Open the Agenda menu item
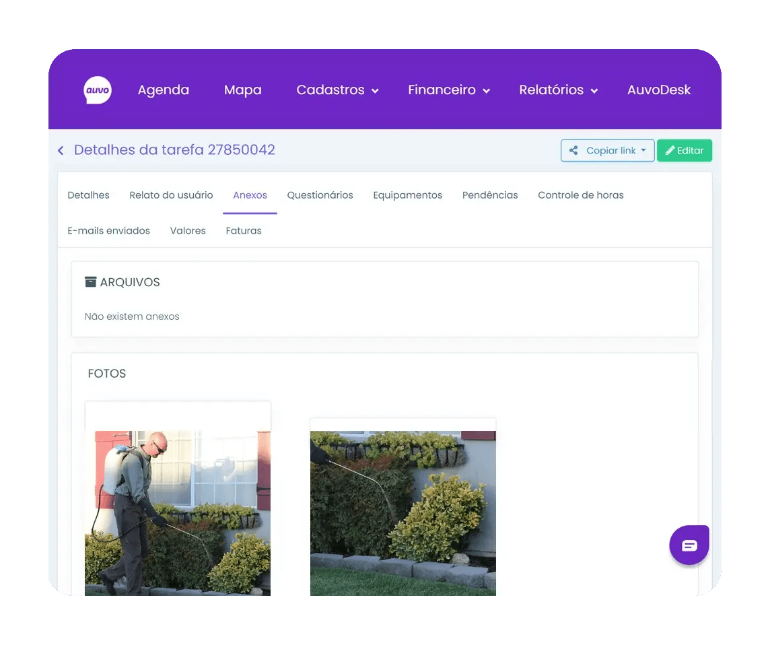 pos(164,90)
